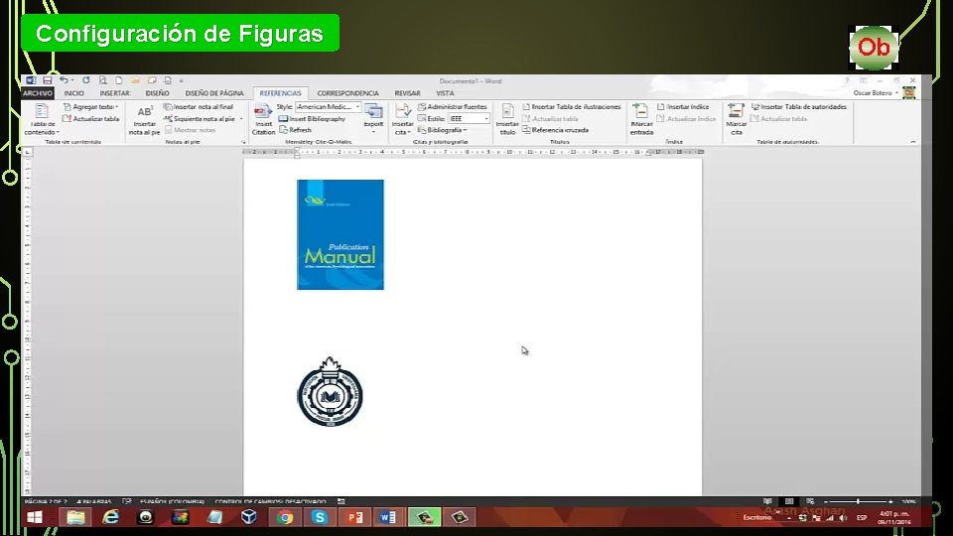Open Insertar cita dropdown
This screenshot has width=953, height=536.
click(402, 119)
